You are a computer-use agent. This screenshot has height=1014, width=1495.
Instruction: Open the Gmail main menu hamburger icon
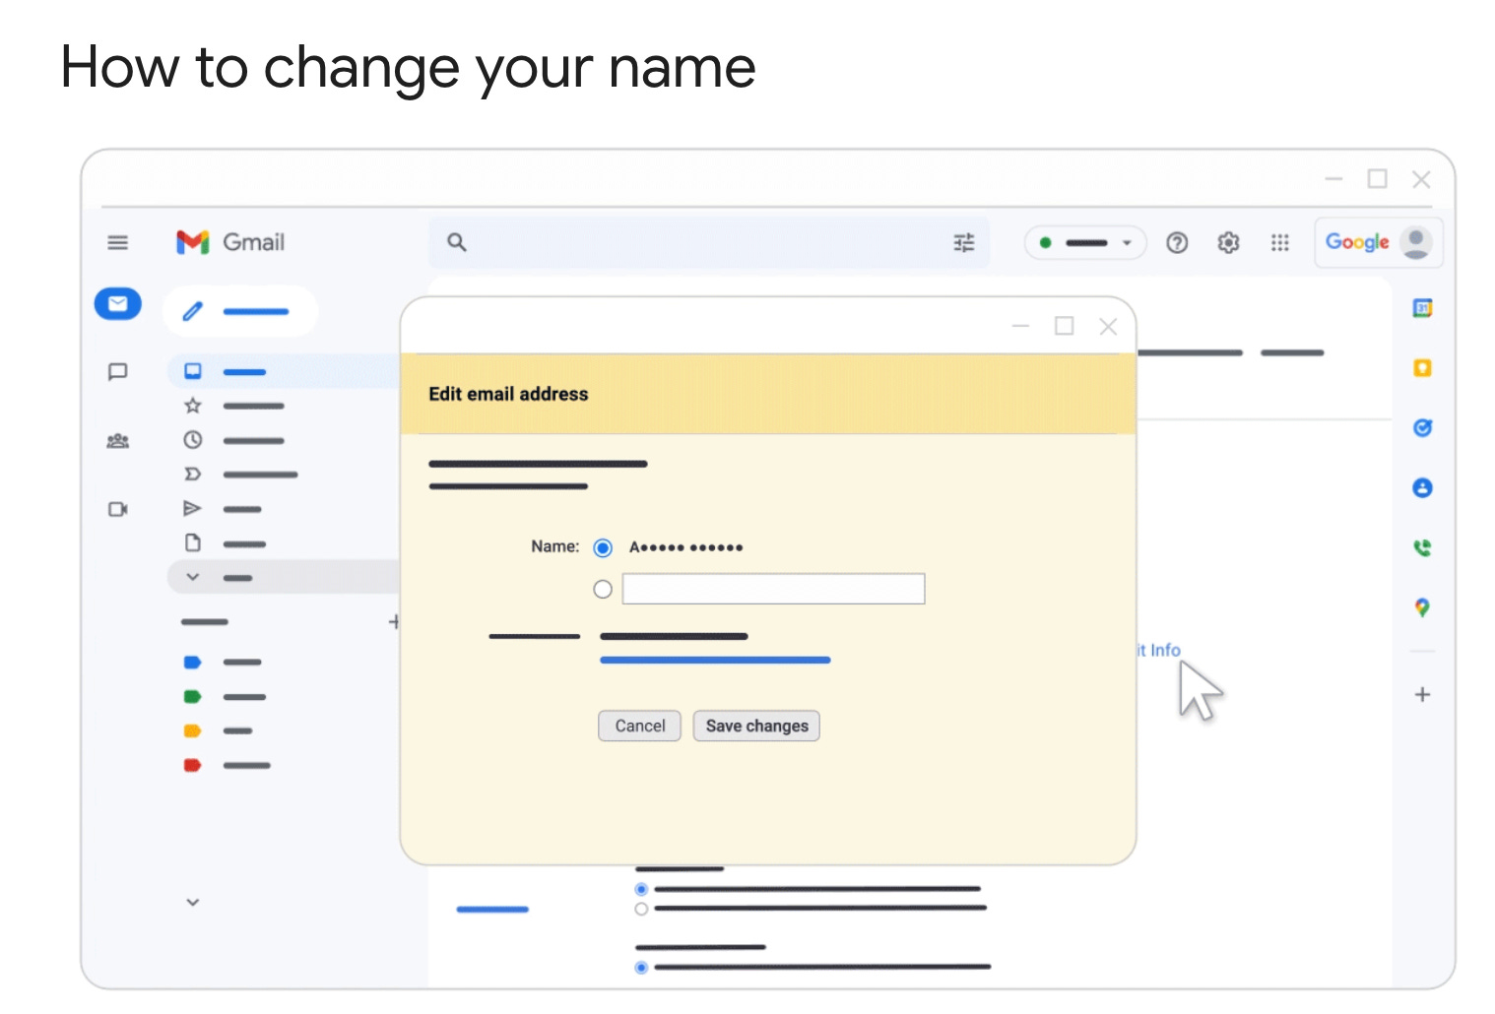117,242
